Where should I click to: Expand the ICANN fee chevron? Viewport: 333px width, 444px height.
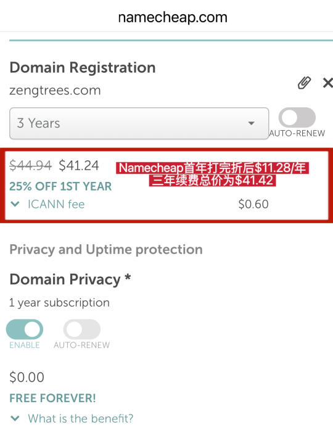[15, 203]
